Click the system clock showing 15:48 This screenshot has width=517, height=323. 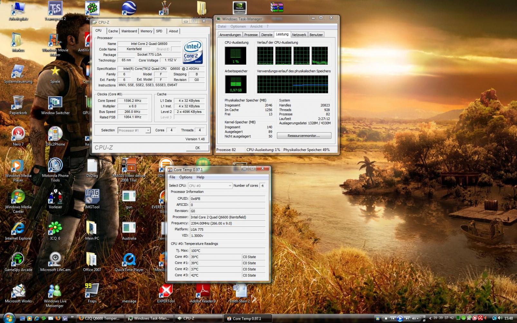(509, 318)
